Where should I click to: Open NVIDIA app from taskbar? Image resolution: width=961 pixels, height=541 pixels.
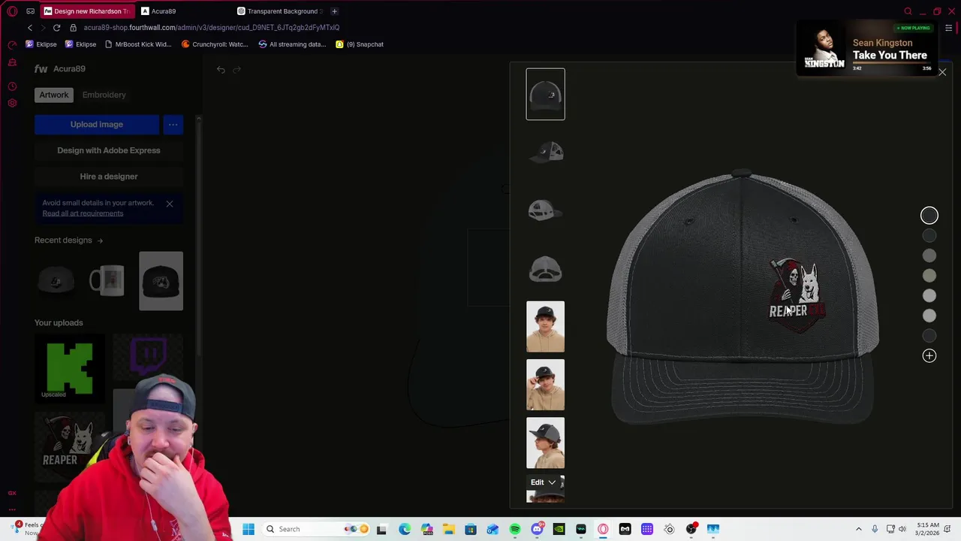(559, 529)
